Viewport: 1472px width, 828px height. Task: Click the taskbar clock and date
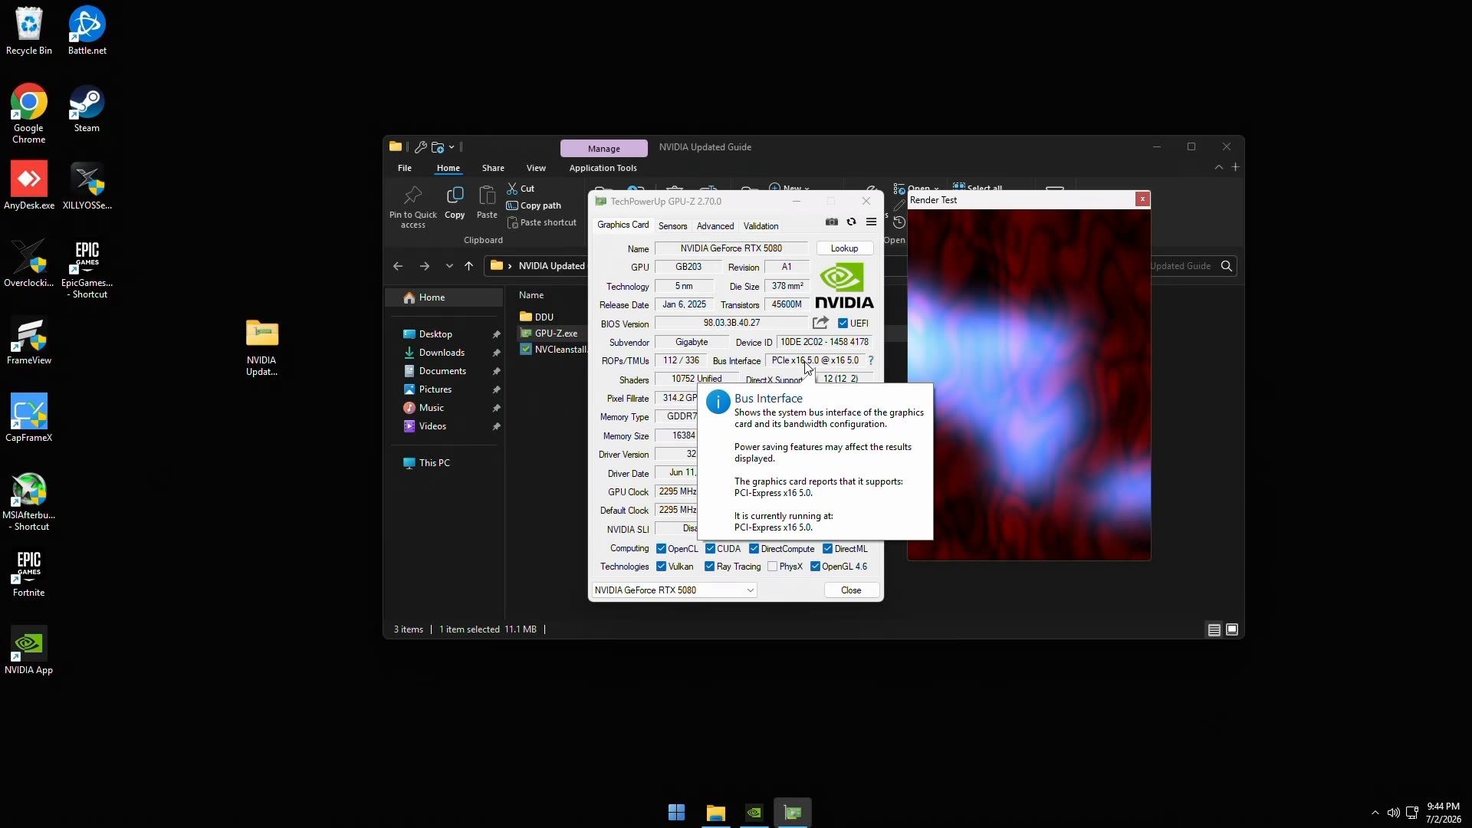tap(1444, 813)
